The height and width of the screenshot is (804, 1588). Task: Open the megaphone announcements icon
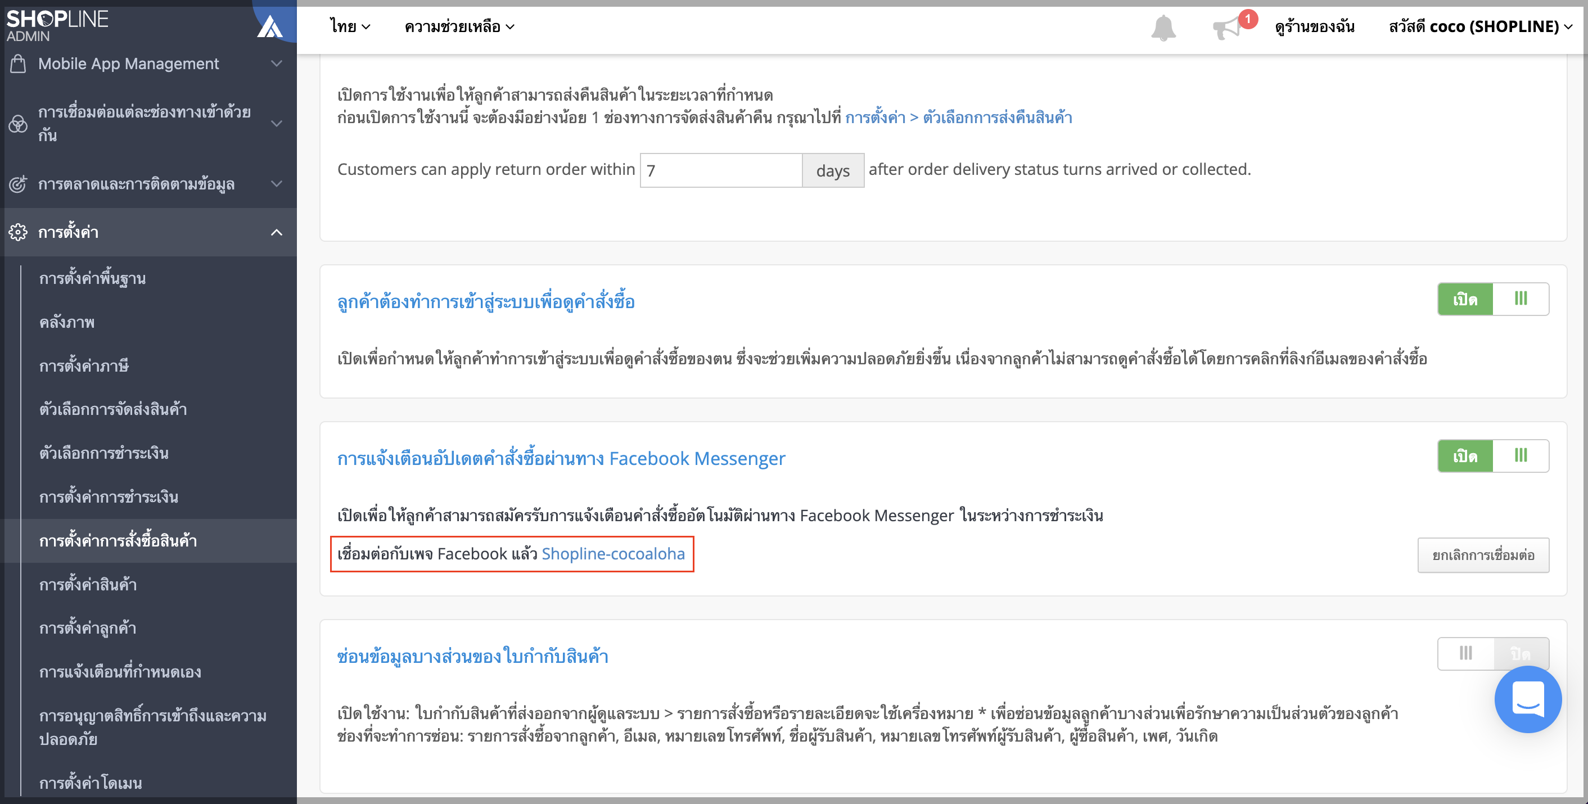[1227, 28]
